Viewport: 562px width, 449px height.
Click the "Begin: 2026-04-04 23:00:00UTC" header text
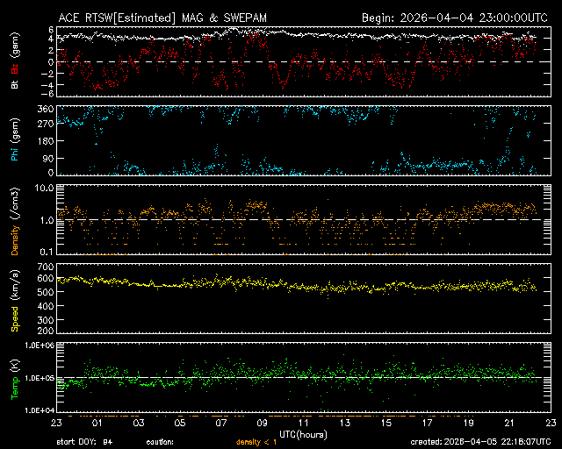tap(455, 18)
